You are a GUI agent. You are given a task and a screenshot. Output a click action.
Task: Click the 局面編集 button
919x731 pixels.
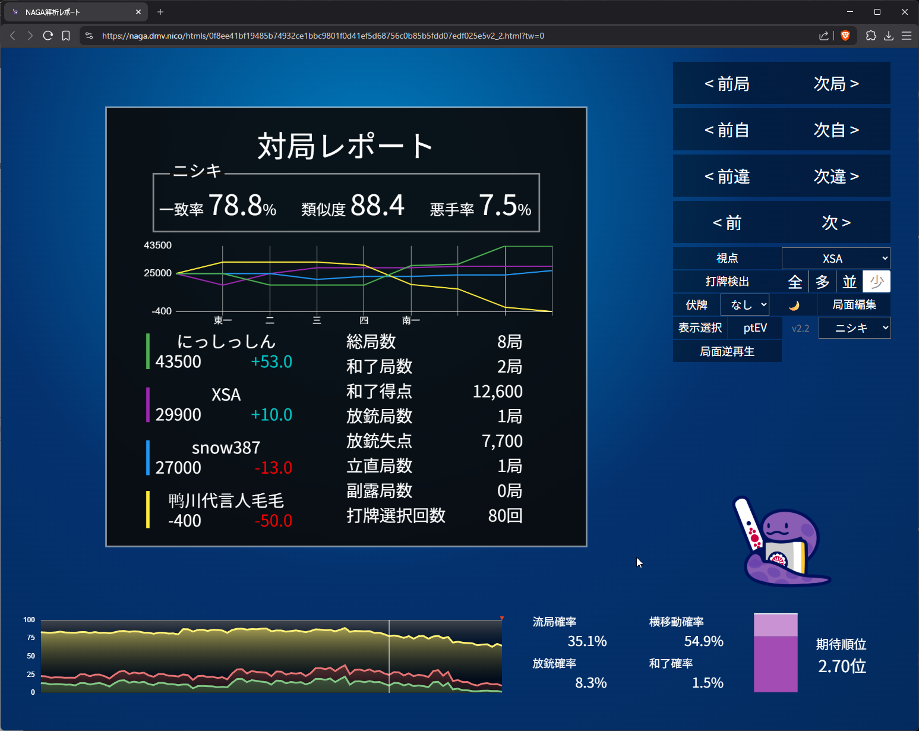[x=854, y=305]
